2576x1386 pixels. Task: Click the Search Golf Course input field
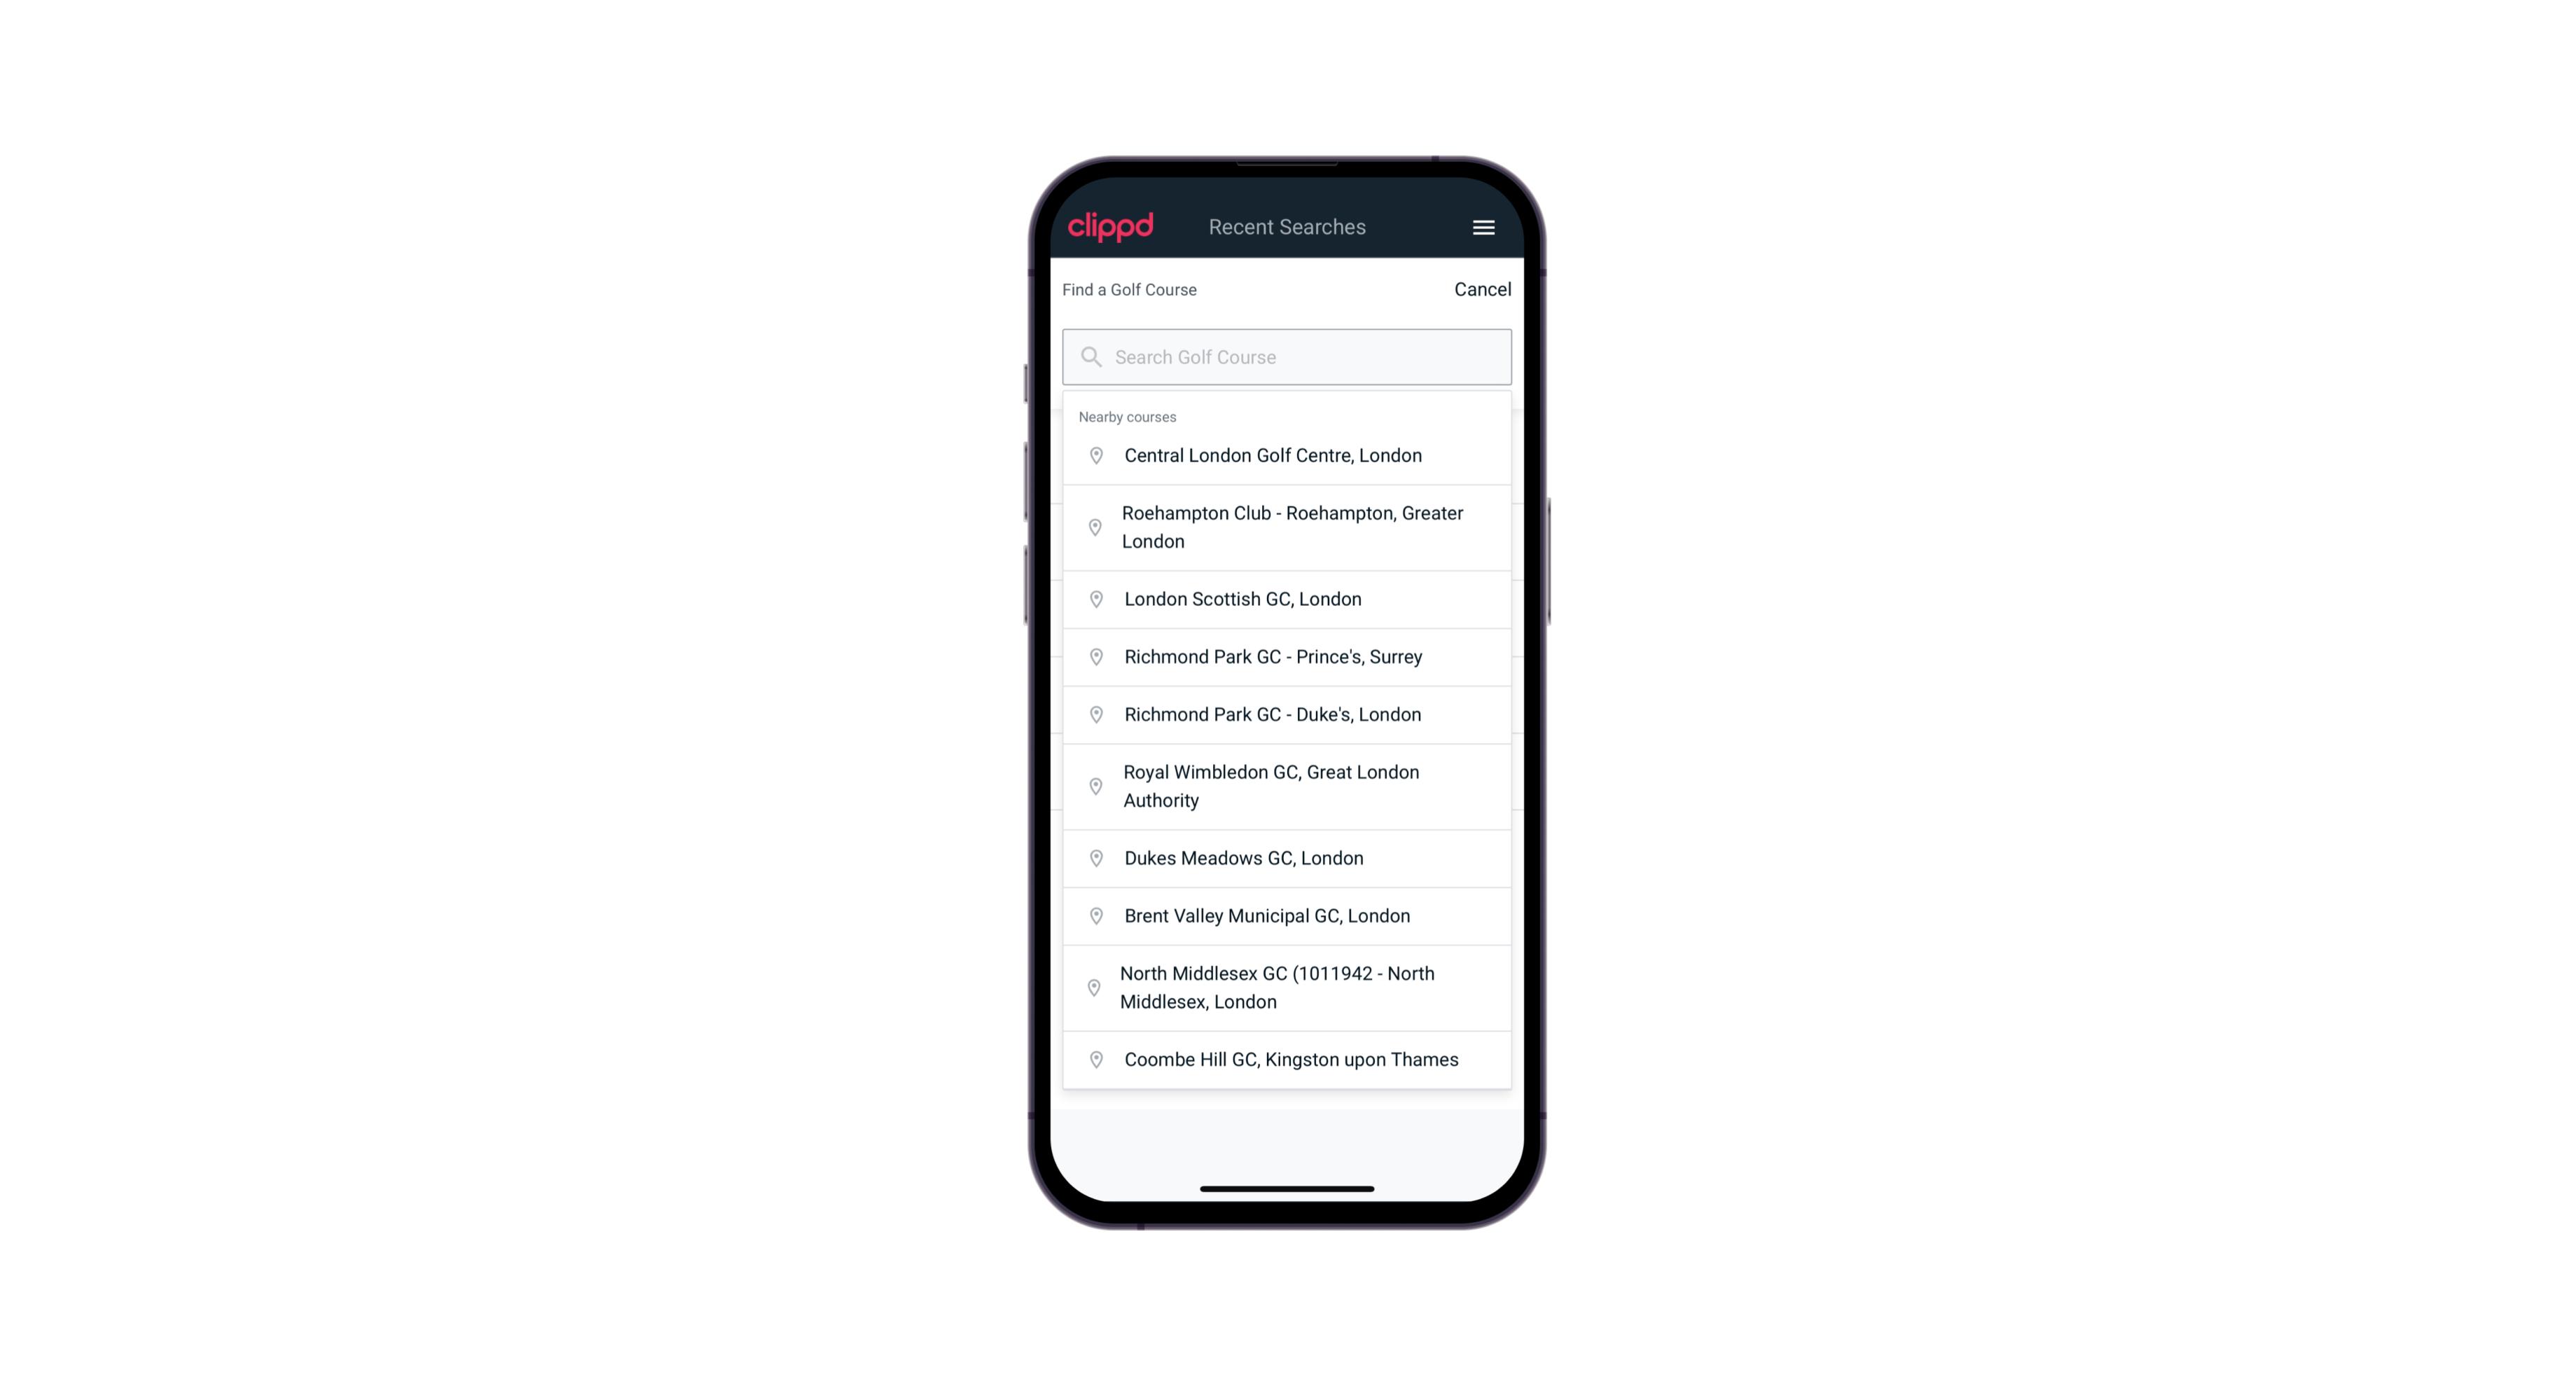pyautogui.click(x=1288, y=356)
